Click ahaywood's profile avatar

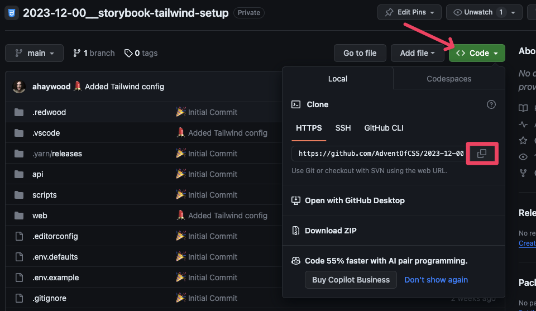pos(19,87)
